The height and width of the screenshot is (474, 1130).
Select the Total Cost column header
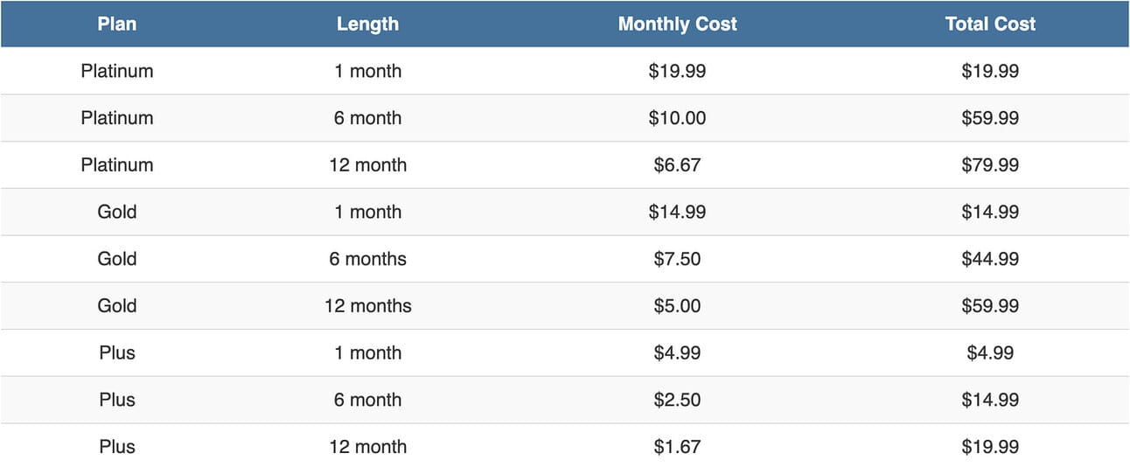[x=990, y=24]
